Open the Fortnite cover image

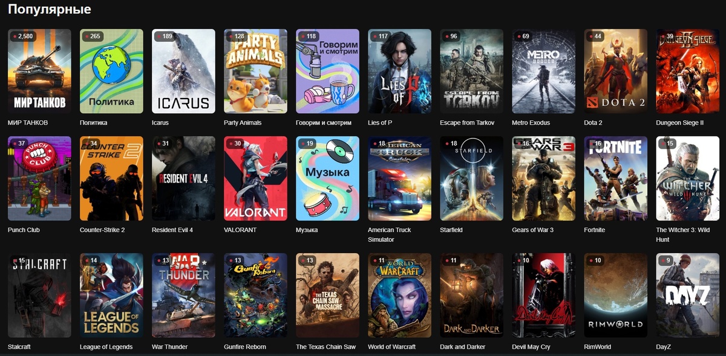(x=615, y=178)
